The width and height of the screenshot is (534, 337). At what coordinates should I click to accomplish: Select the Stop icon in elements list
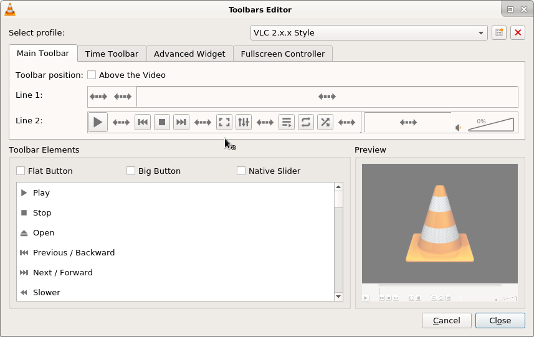click(24, 213)
